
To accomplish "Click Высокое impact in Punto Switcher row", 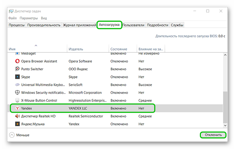I will 145,69.
